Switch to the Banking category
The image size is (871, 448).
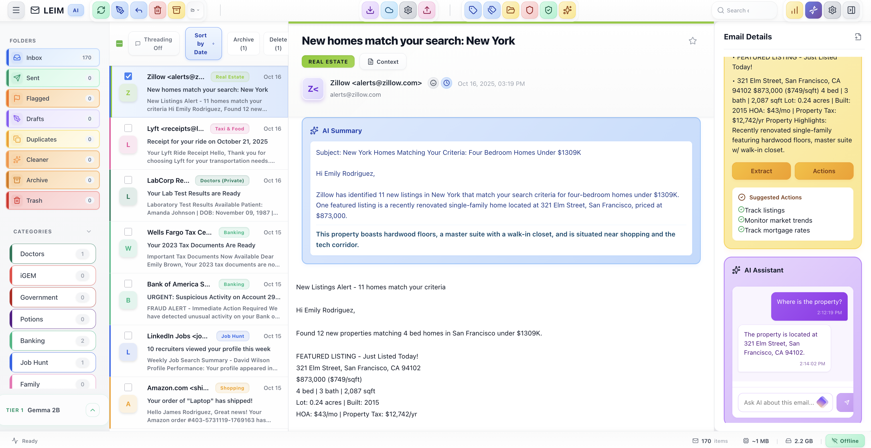click(52, 340)
